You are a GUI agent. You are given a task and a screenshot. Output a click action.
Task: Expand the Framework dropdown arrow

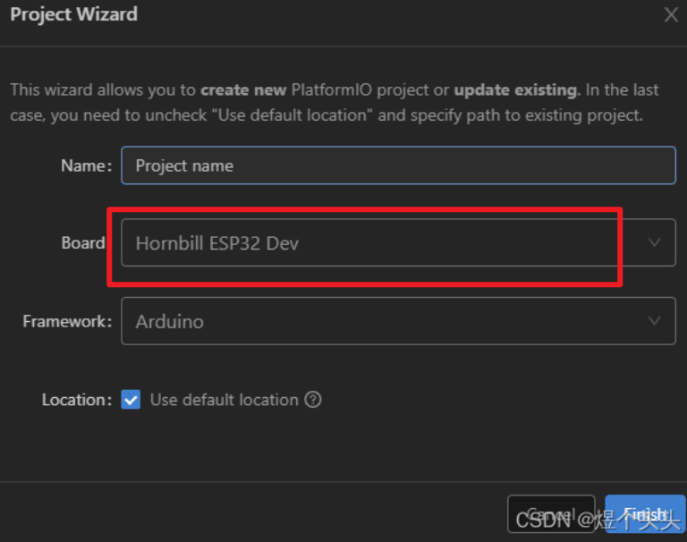pos(655,321)
